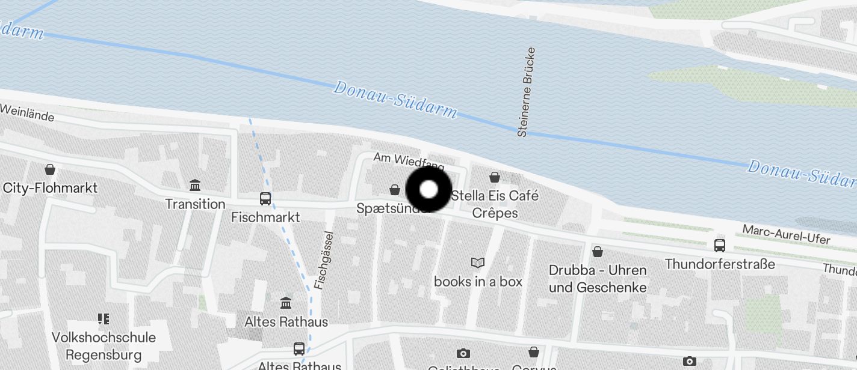Click the Altes Rathaus bus stop icon
This screenshot has width=857, height=370.
tap(299, 348)
